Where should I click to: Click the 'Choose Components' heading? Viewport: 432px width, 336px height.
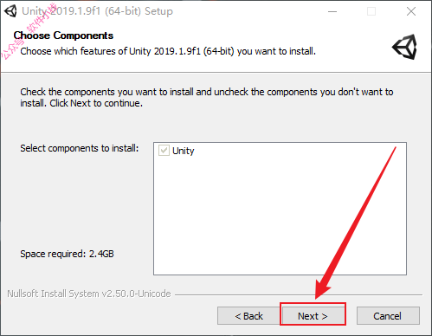[x=63, y=36]
